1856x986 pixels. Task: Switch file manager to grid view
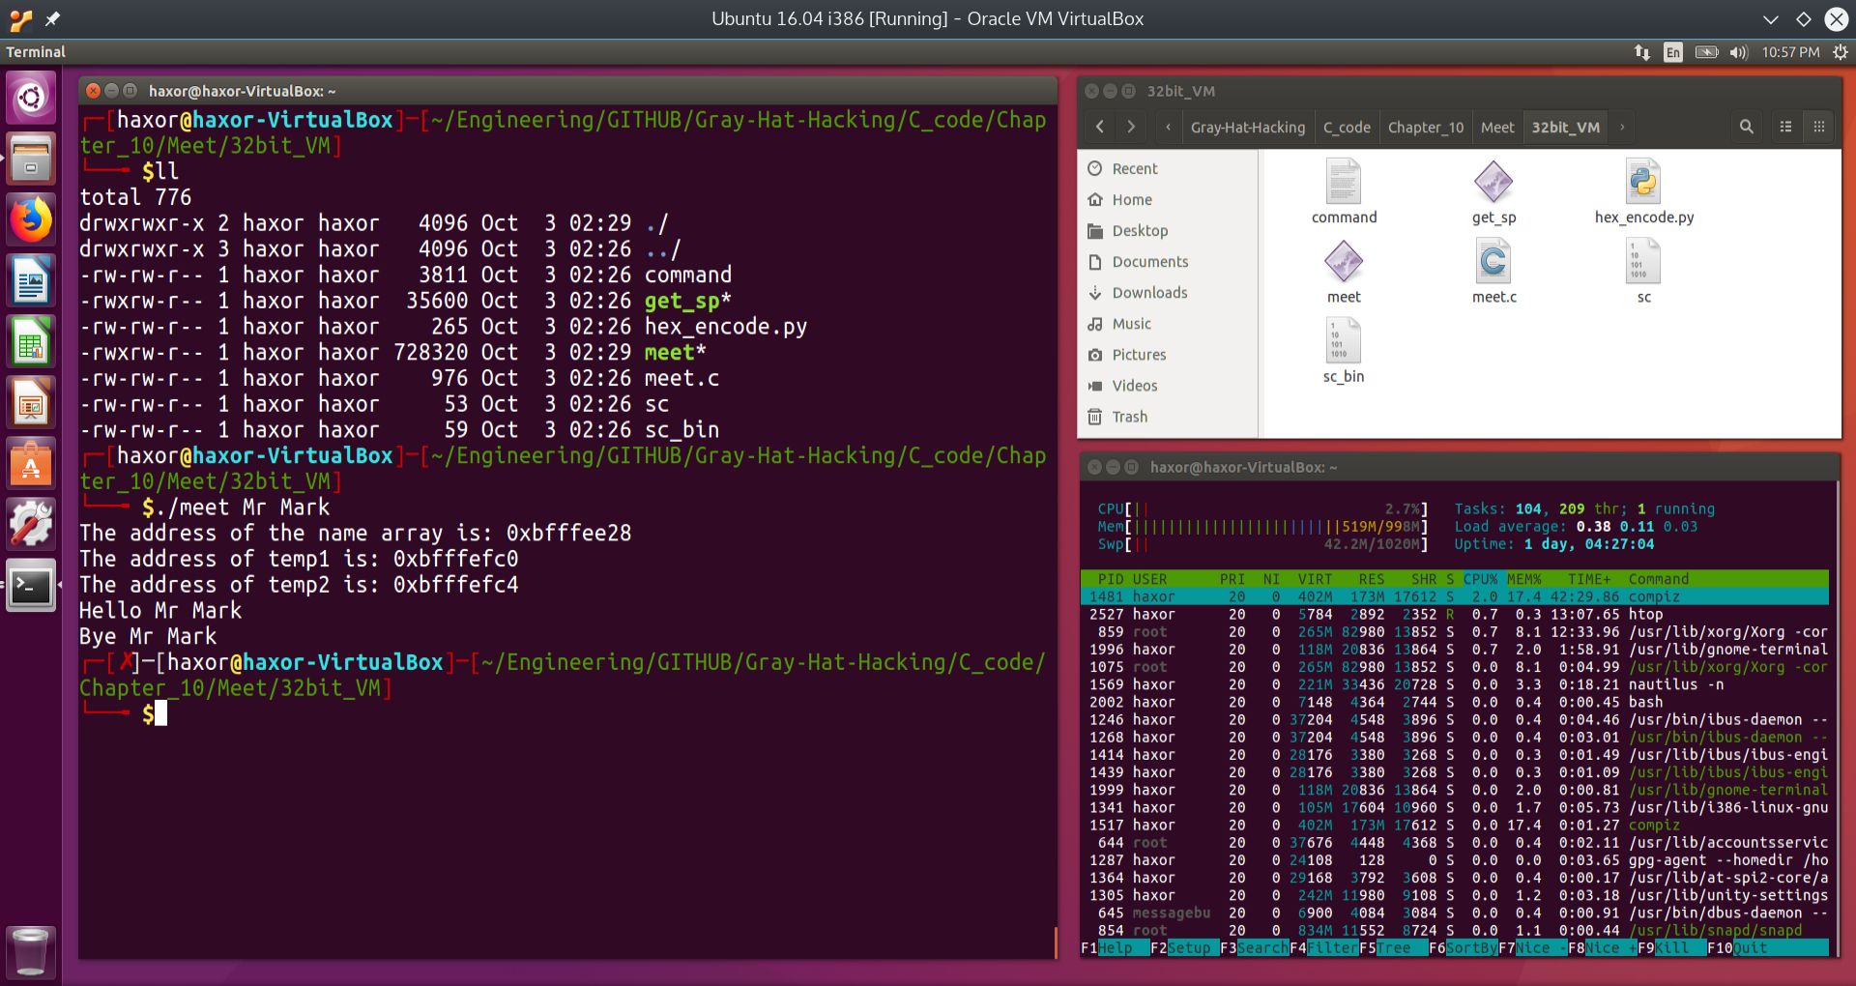point(1818,127)
